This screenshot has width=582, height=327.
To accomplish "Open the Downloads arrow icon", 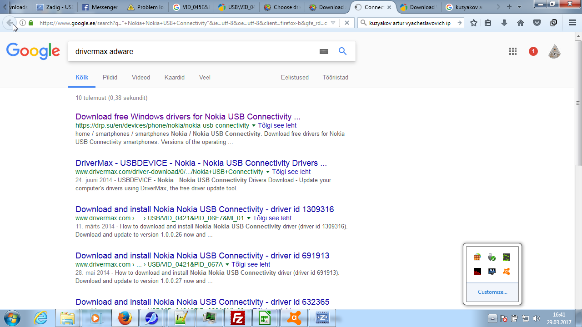I will coord(504,23).
